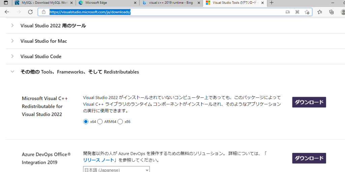Click the browser Back arrow
This screenshot has width=345, height=172.
7,12
